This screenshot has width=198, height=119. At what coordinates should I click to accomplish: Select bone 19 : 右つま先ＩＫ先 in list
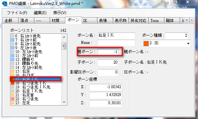36,87
